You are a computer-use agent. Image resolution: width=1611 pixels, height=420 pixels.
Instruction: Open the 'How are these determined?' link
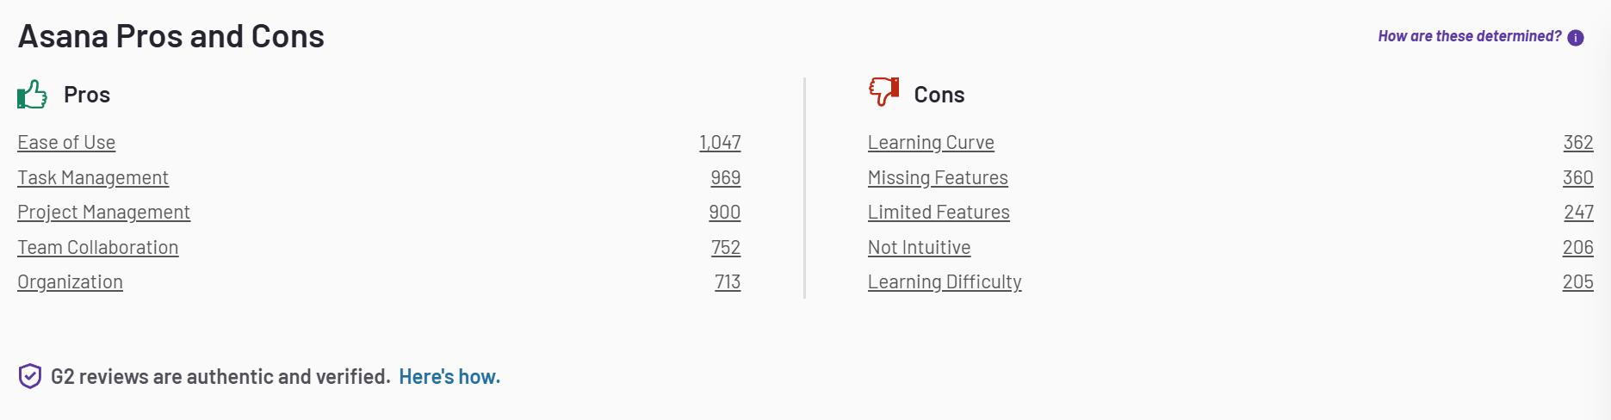[x=1469, y=36]
